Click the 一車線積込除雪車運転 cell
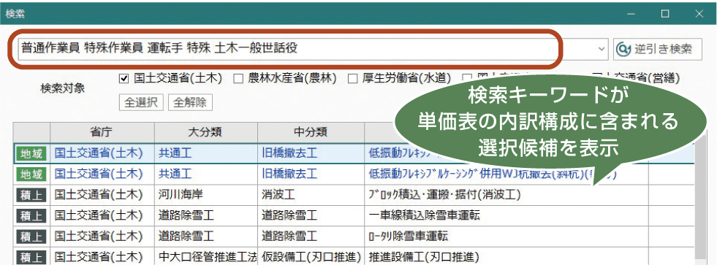 507,215
